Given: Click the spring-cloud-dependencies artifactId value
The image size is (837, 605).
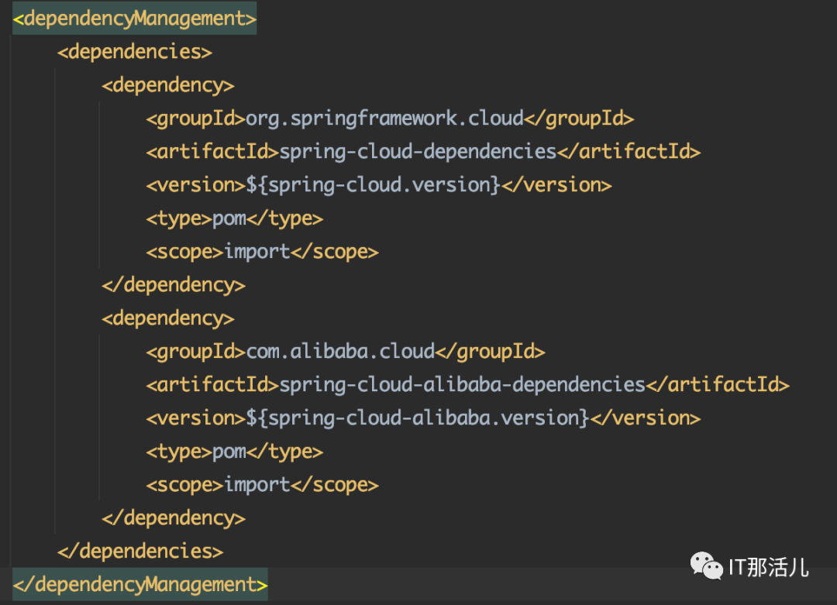Looking at the screenshot, I should coord(418,152).
